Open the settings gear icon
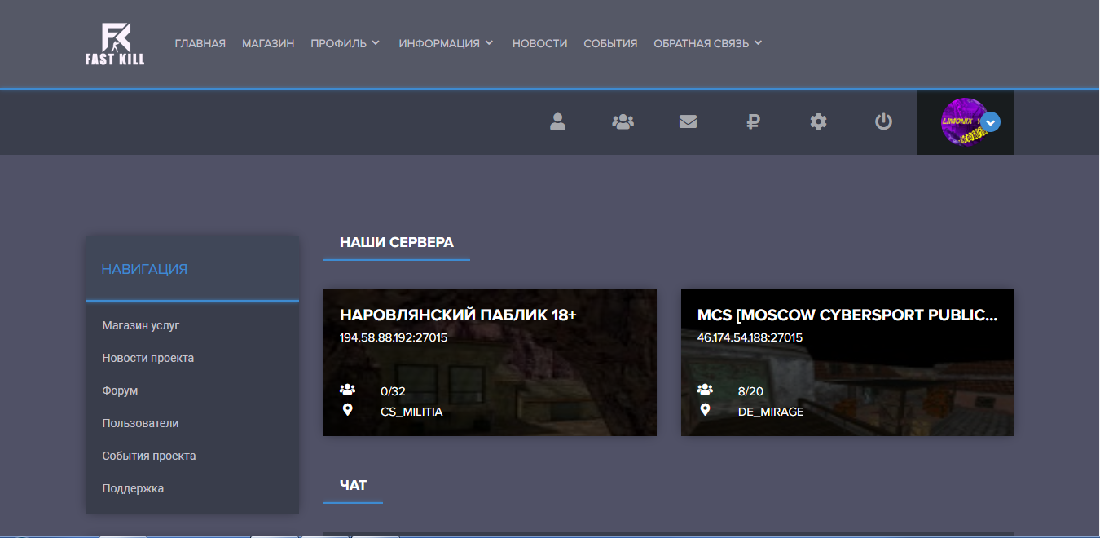Screen dimensions: 1100x538 (x=818, y=121)
